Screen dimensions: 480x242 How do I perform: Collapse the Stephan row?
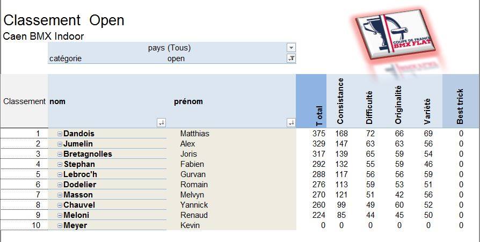[x=60, y=164]
